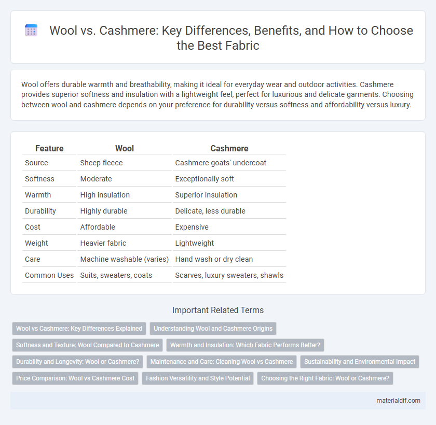This screenshot has height=425, width=436.
Task: Open 'Understanding Wool and Cashmere Origins' tag
Action: click(x=213, y=329)
